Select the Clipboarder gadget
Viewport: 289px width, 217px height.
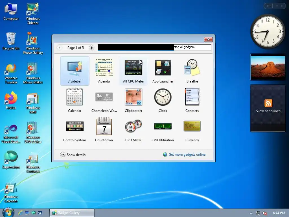coord(133,100)
